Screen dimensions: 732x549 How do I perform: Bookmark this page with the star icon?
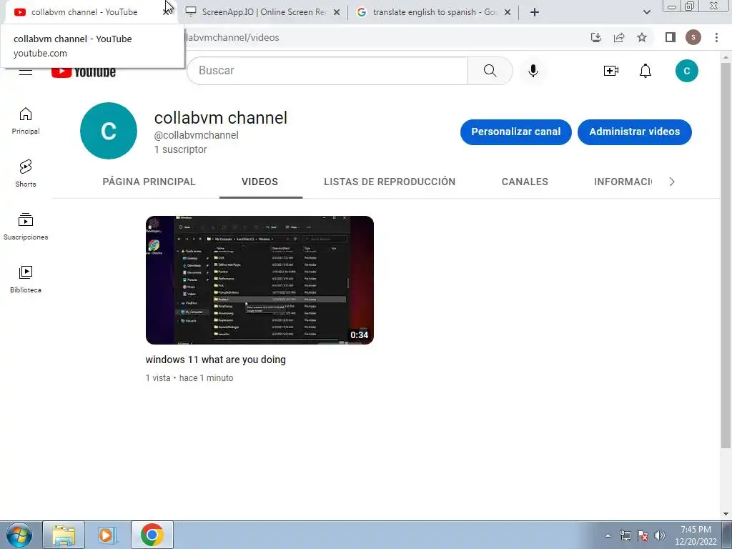[642, 37]
